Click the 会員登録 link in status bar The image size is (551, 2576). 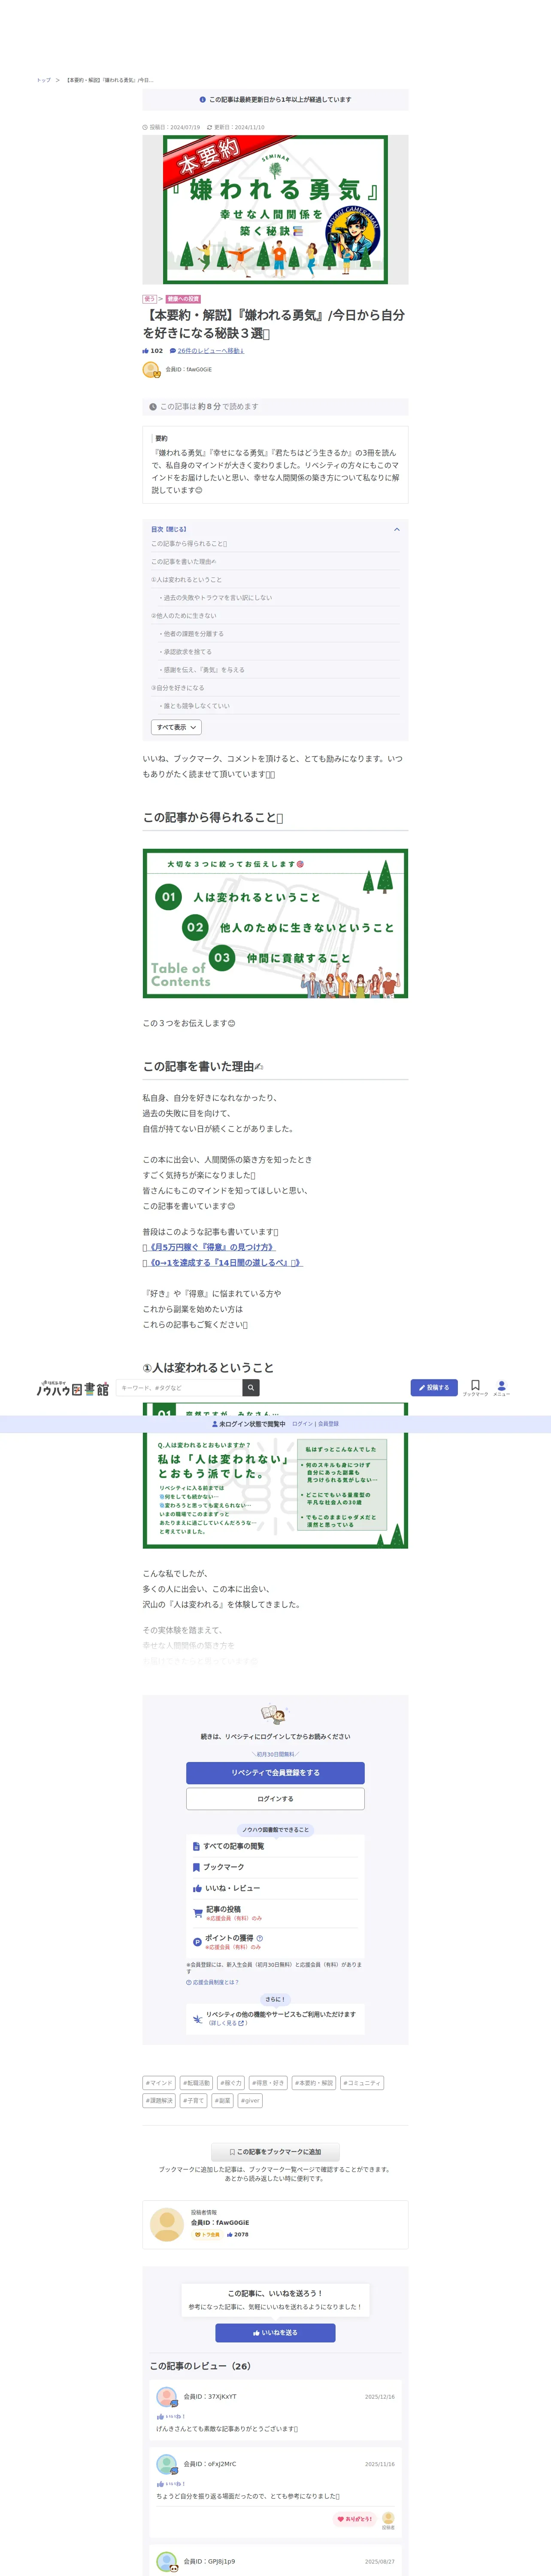(x=328, y=1424)
